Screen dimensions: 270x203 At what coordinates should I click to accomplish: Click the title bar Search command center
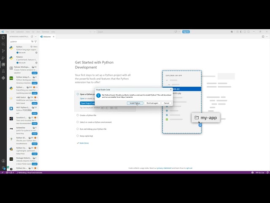coord(135,32)
